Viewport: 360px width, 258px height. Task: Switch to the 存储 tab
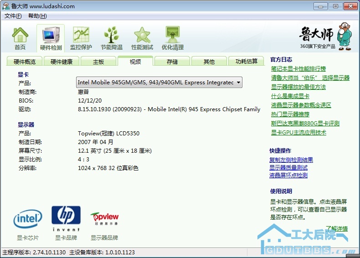(x=172, y=62)
